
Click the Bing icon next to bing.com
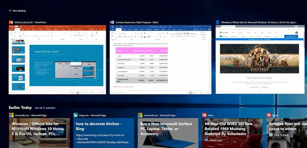coord(76,115)
